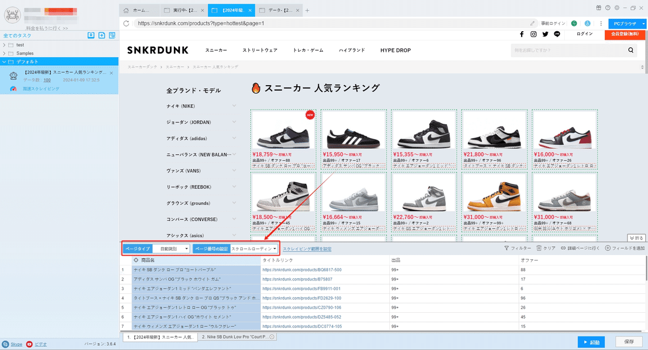
Task: Click the Instagram icon on SNKRDUNK page
Action: click(x=534, y=34)
